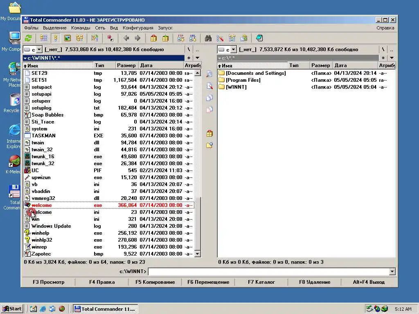Click the move icon in middle bar
The height and width of the screenshot is (314, 419).
209,110
